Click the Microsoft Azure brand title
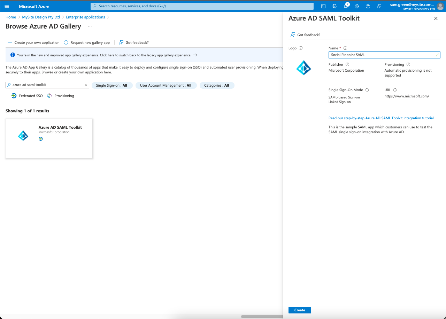 [x=34, y=6]
